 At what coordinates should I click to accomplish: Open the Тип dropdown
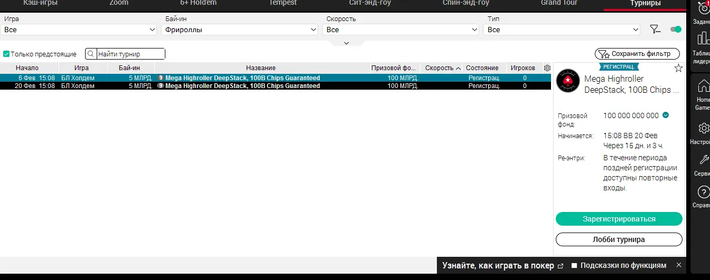[562, 30]
